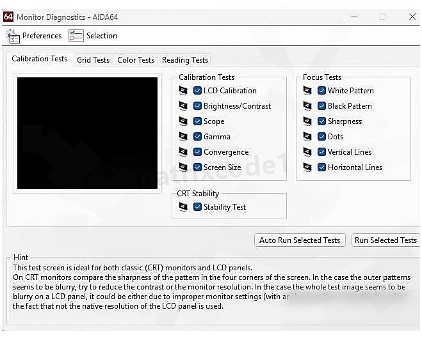This screenshot has width=422, height=340.
Task: Disable the Horizontal Lines checkbox
Action: (x=321, y=167)
